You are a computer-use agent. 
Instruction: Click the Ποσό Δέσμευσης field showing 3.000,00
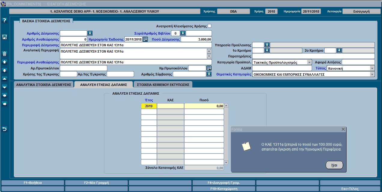pos(196,39)
